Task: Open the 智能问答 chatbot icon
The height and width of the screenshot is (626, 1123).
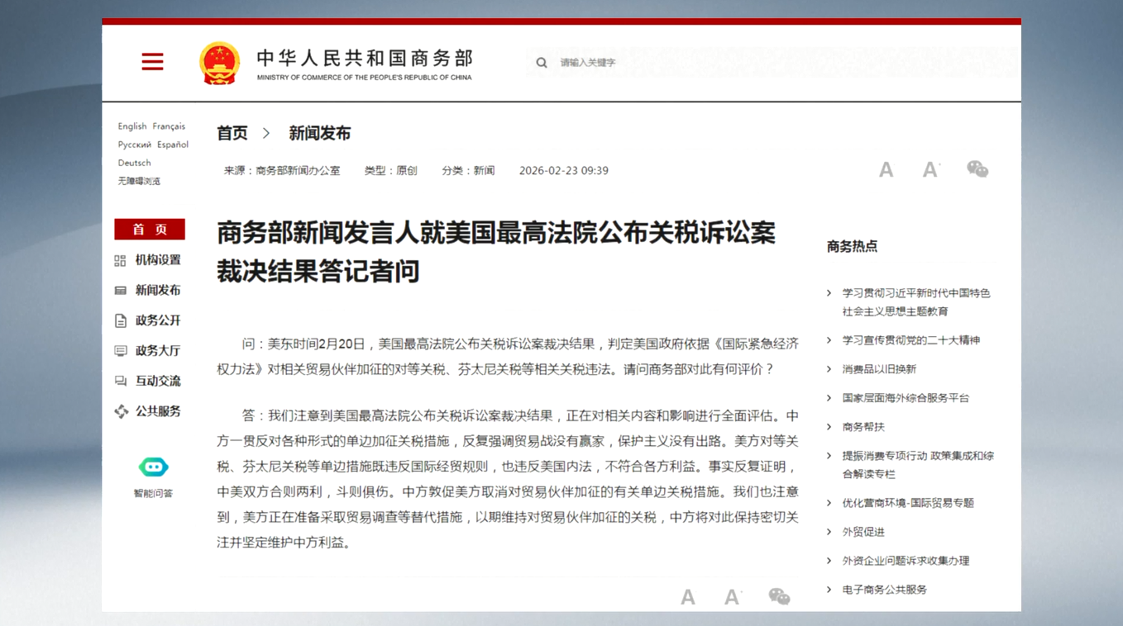Action: 153,467
